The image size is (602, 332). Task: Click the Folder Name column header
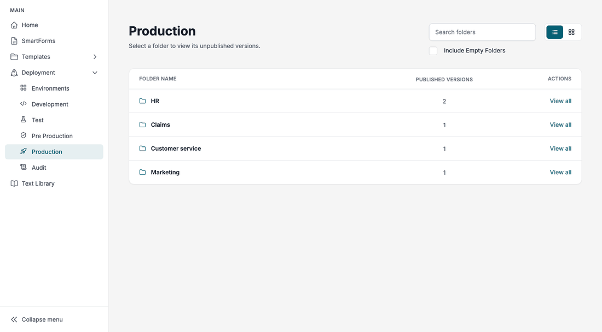[158, 79]
